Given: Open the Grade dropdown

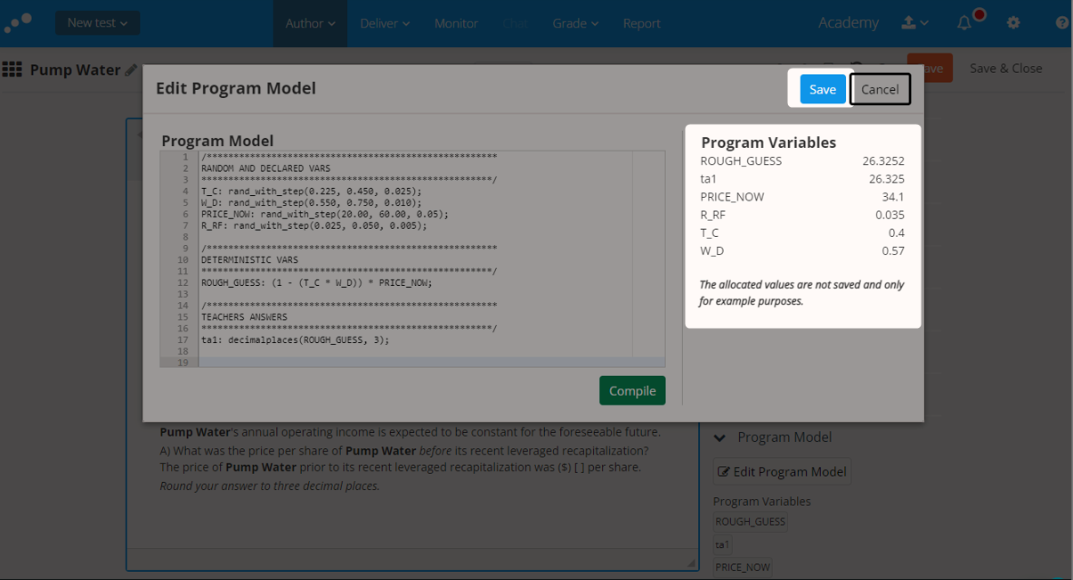Looking at the screenshot, I should 574,23.
